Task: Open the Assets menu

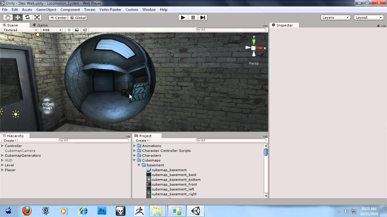Action: (x=27, y=10)
